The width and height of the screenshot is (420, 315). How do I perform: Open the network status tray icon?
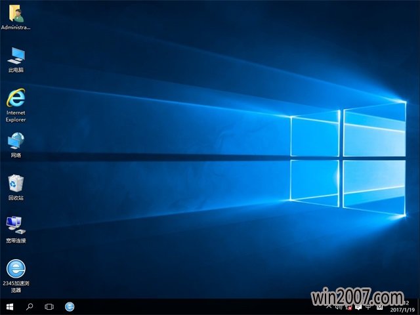point(348,307)
